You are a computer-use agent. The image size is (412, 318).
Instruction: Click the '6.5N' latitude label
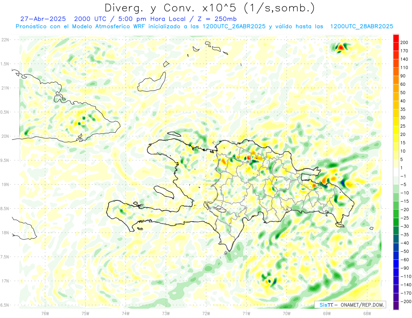pyautogui.click(x=4, y=305)
